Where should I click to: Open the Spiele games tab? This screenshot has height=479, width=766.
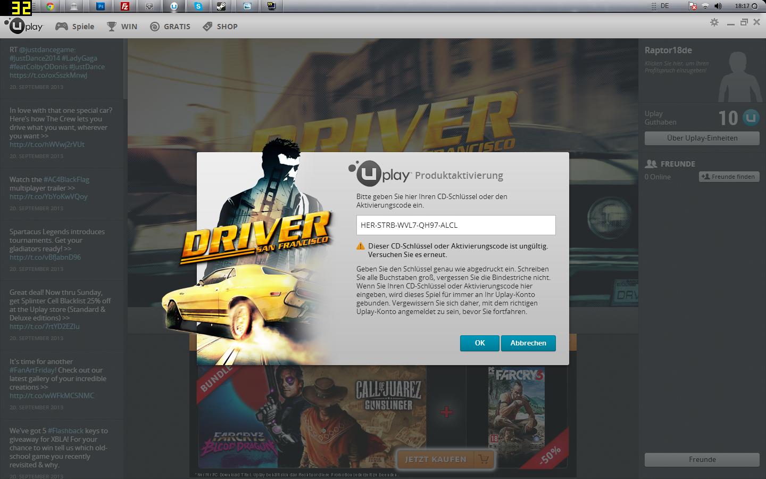pos(76,26)
